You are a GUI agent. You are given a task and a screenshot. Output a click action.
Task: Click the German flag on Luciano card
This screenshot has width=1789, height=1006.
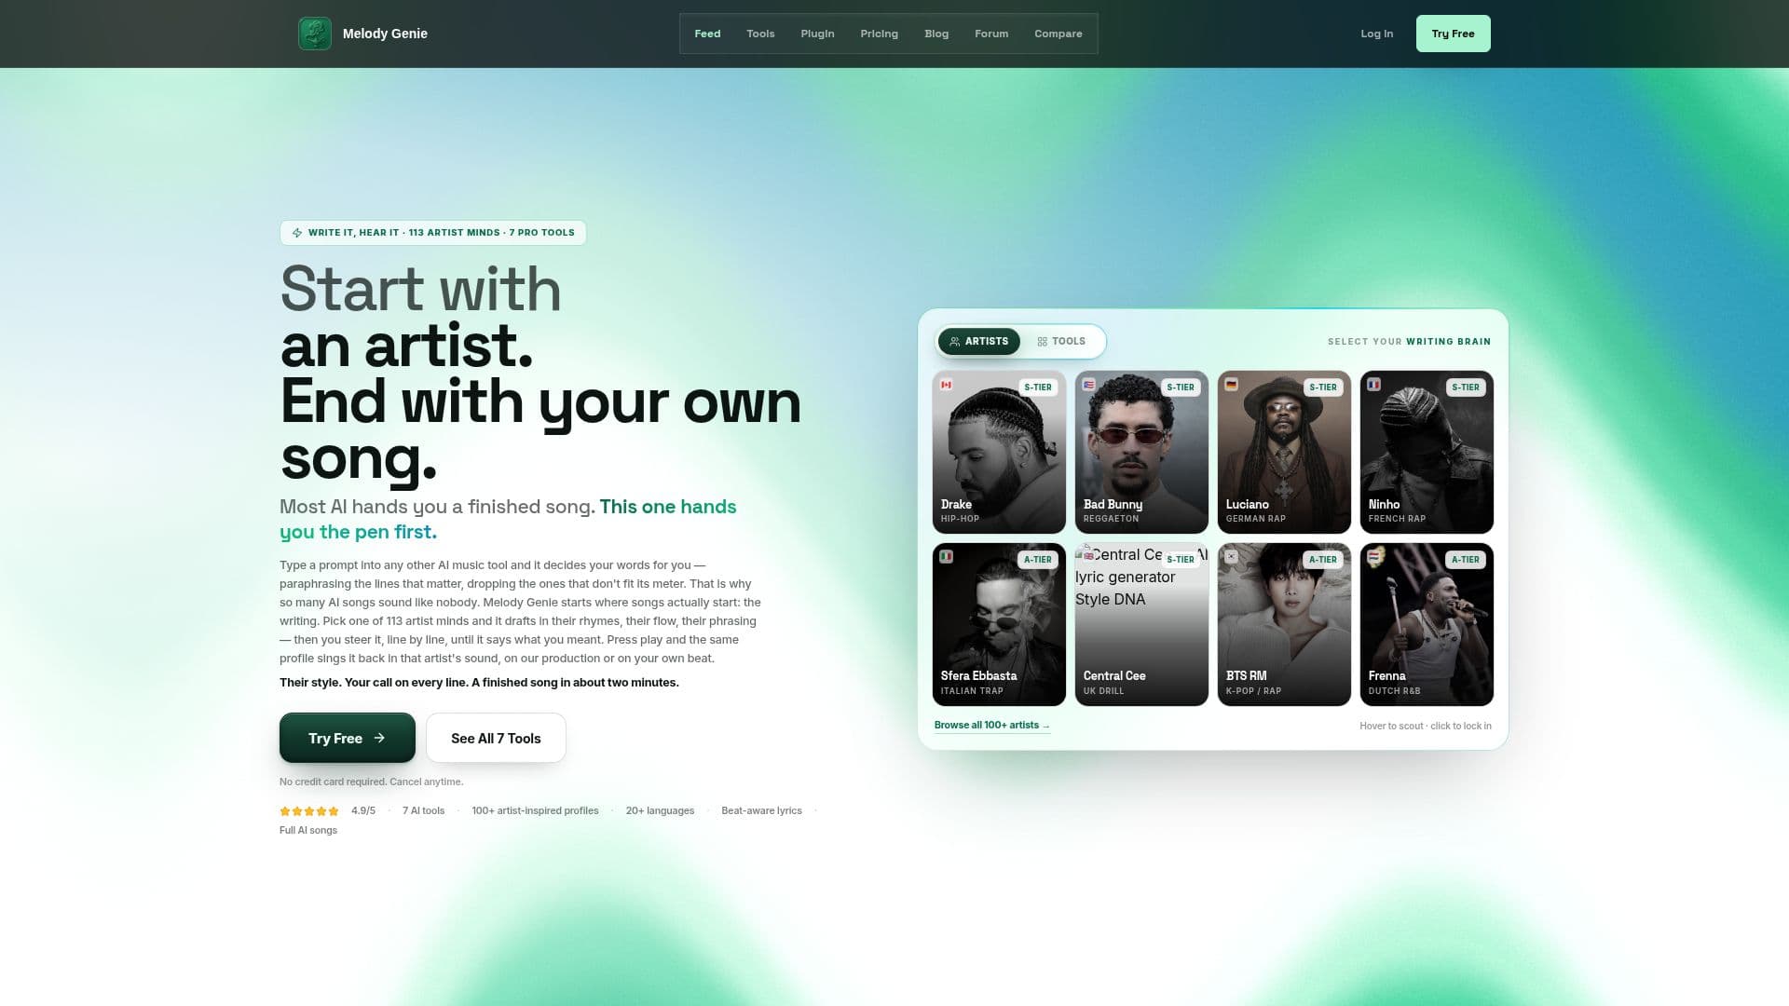(1231, 385)
